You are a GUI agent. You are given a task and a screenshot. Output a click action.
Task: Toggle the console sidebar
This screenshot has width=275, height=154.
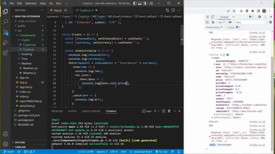(x=207, y=22)
